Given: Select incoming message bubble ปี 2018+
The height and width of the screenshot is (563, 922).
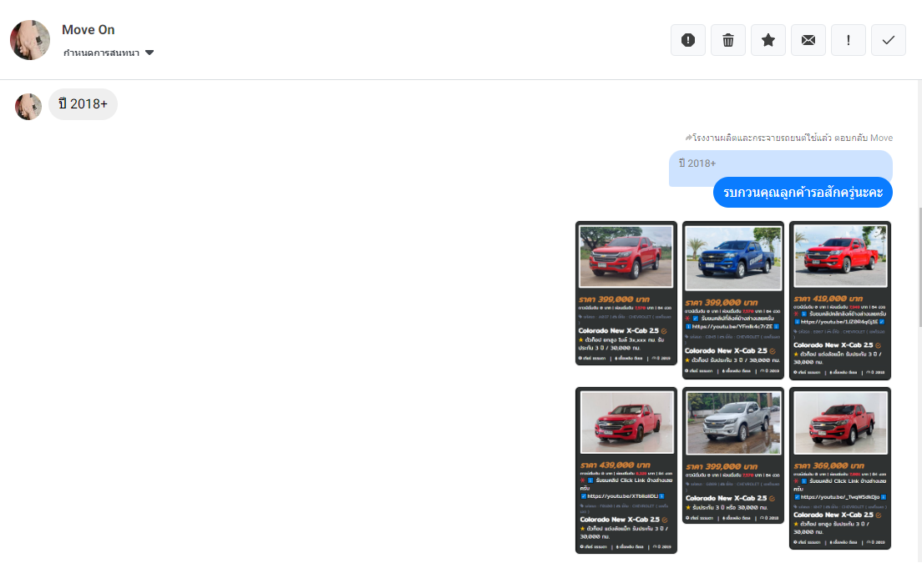Looking at the screenshot, I should tap(83, 104).
